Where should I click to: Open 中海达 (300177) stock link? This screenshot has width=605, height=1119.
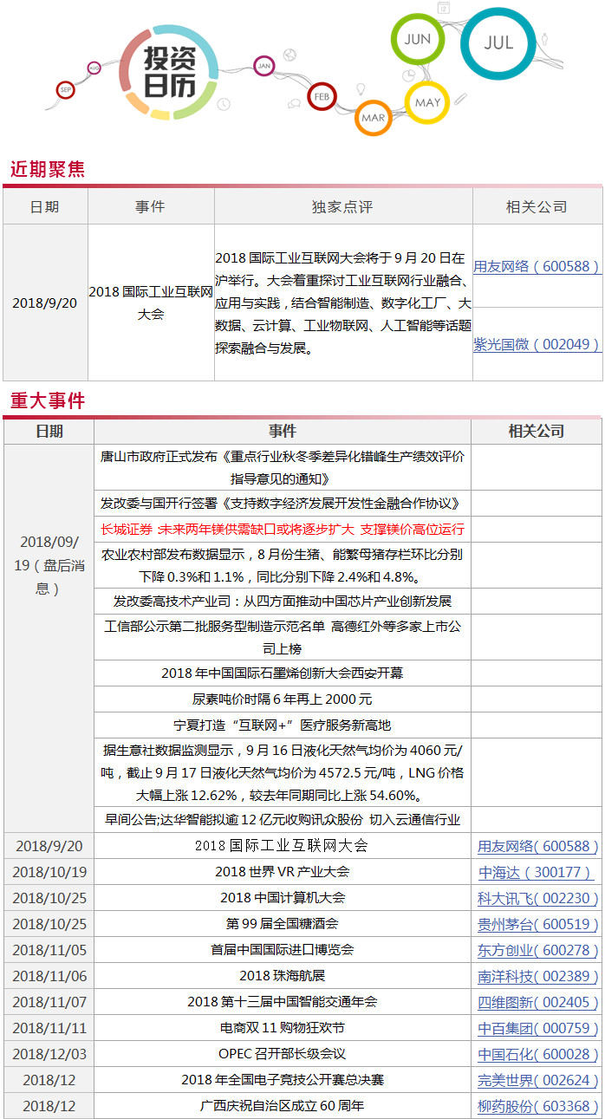click(x=537, y=872)
